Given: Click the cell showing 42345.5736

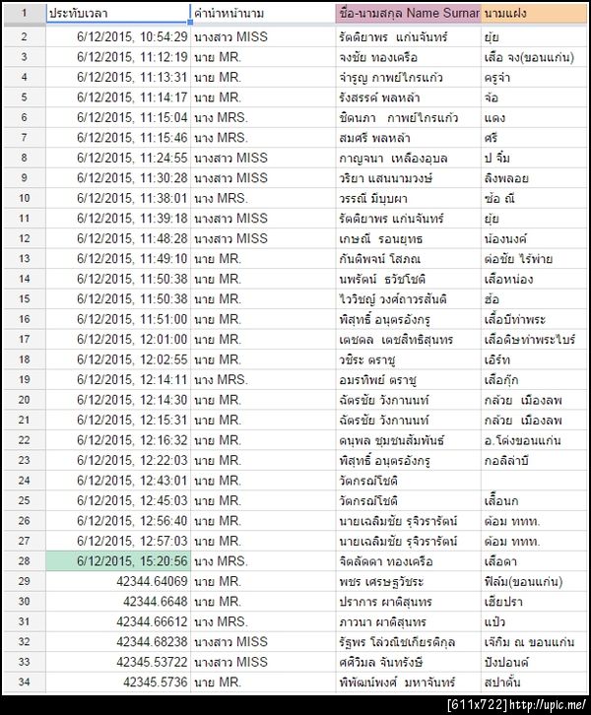Looking at the screenshot, I should click(x=117, y=682).
